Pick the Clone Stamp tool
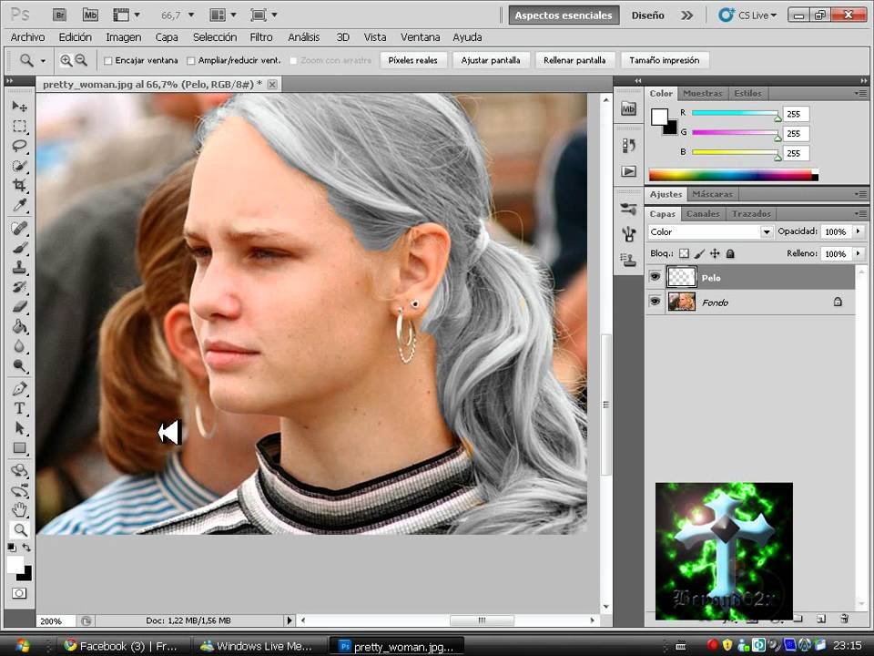The height and width of the screenshot is (656, 874). [19, 267]
